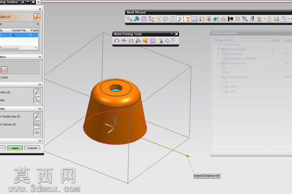
Task: Collapse the Edit Parting Segments section chevron
Action: tap(40, 108)
